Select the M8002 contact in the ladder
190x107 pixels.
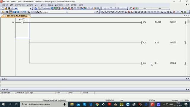coord(22,22)
